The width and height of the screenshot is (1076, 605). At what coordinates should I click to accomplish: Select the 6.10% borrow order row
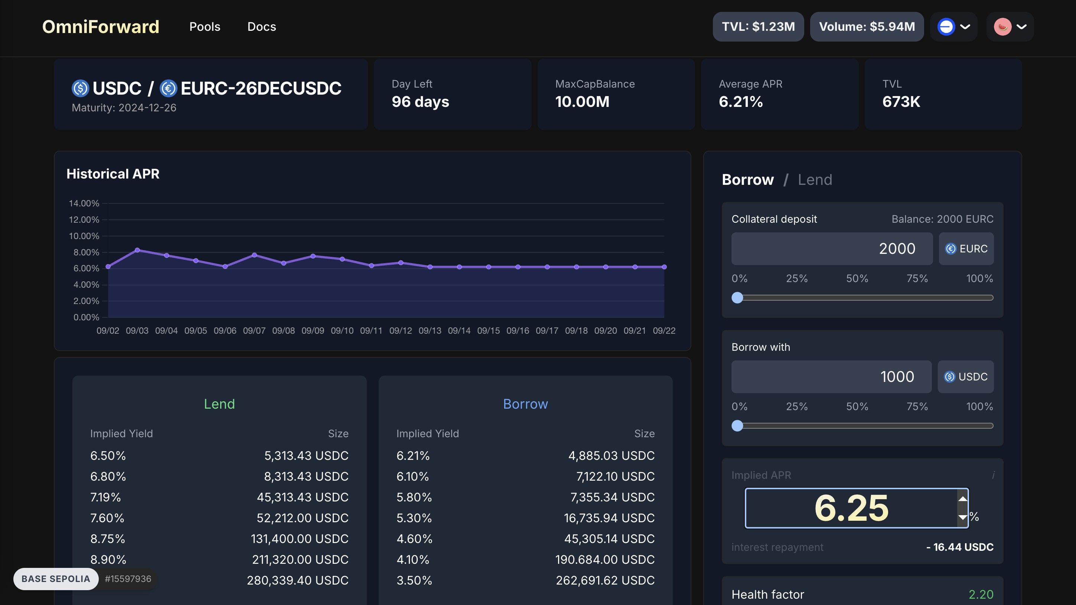(525, 477)
